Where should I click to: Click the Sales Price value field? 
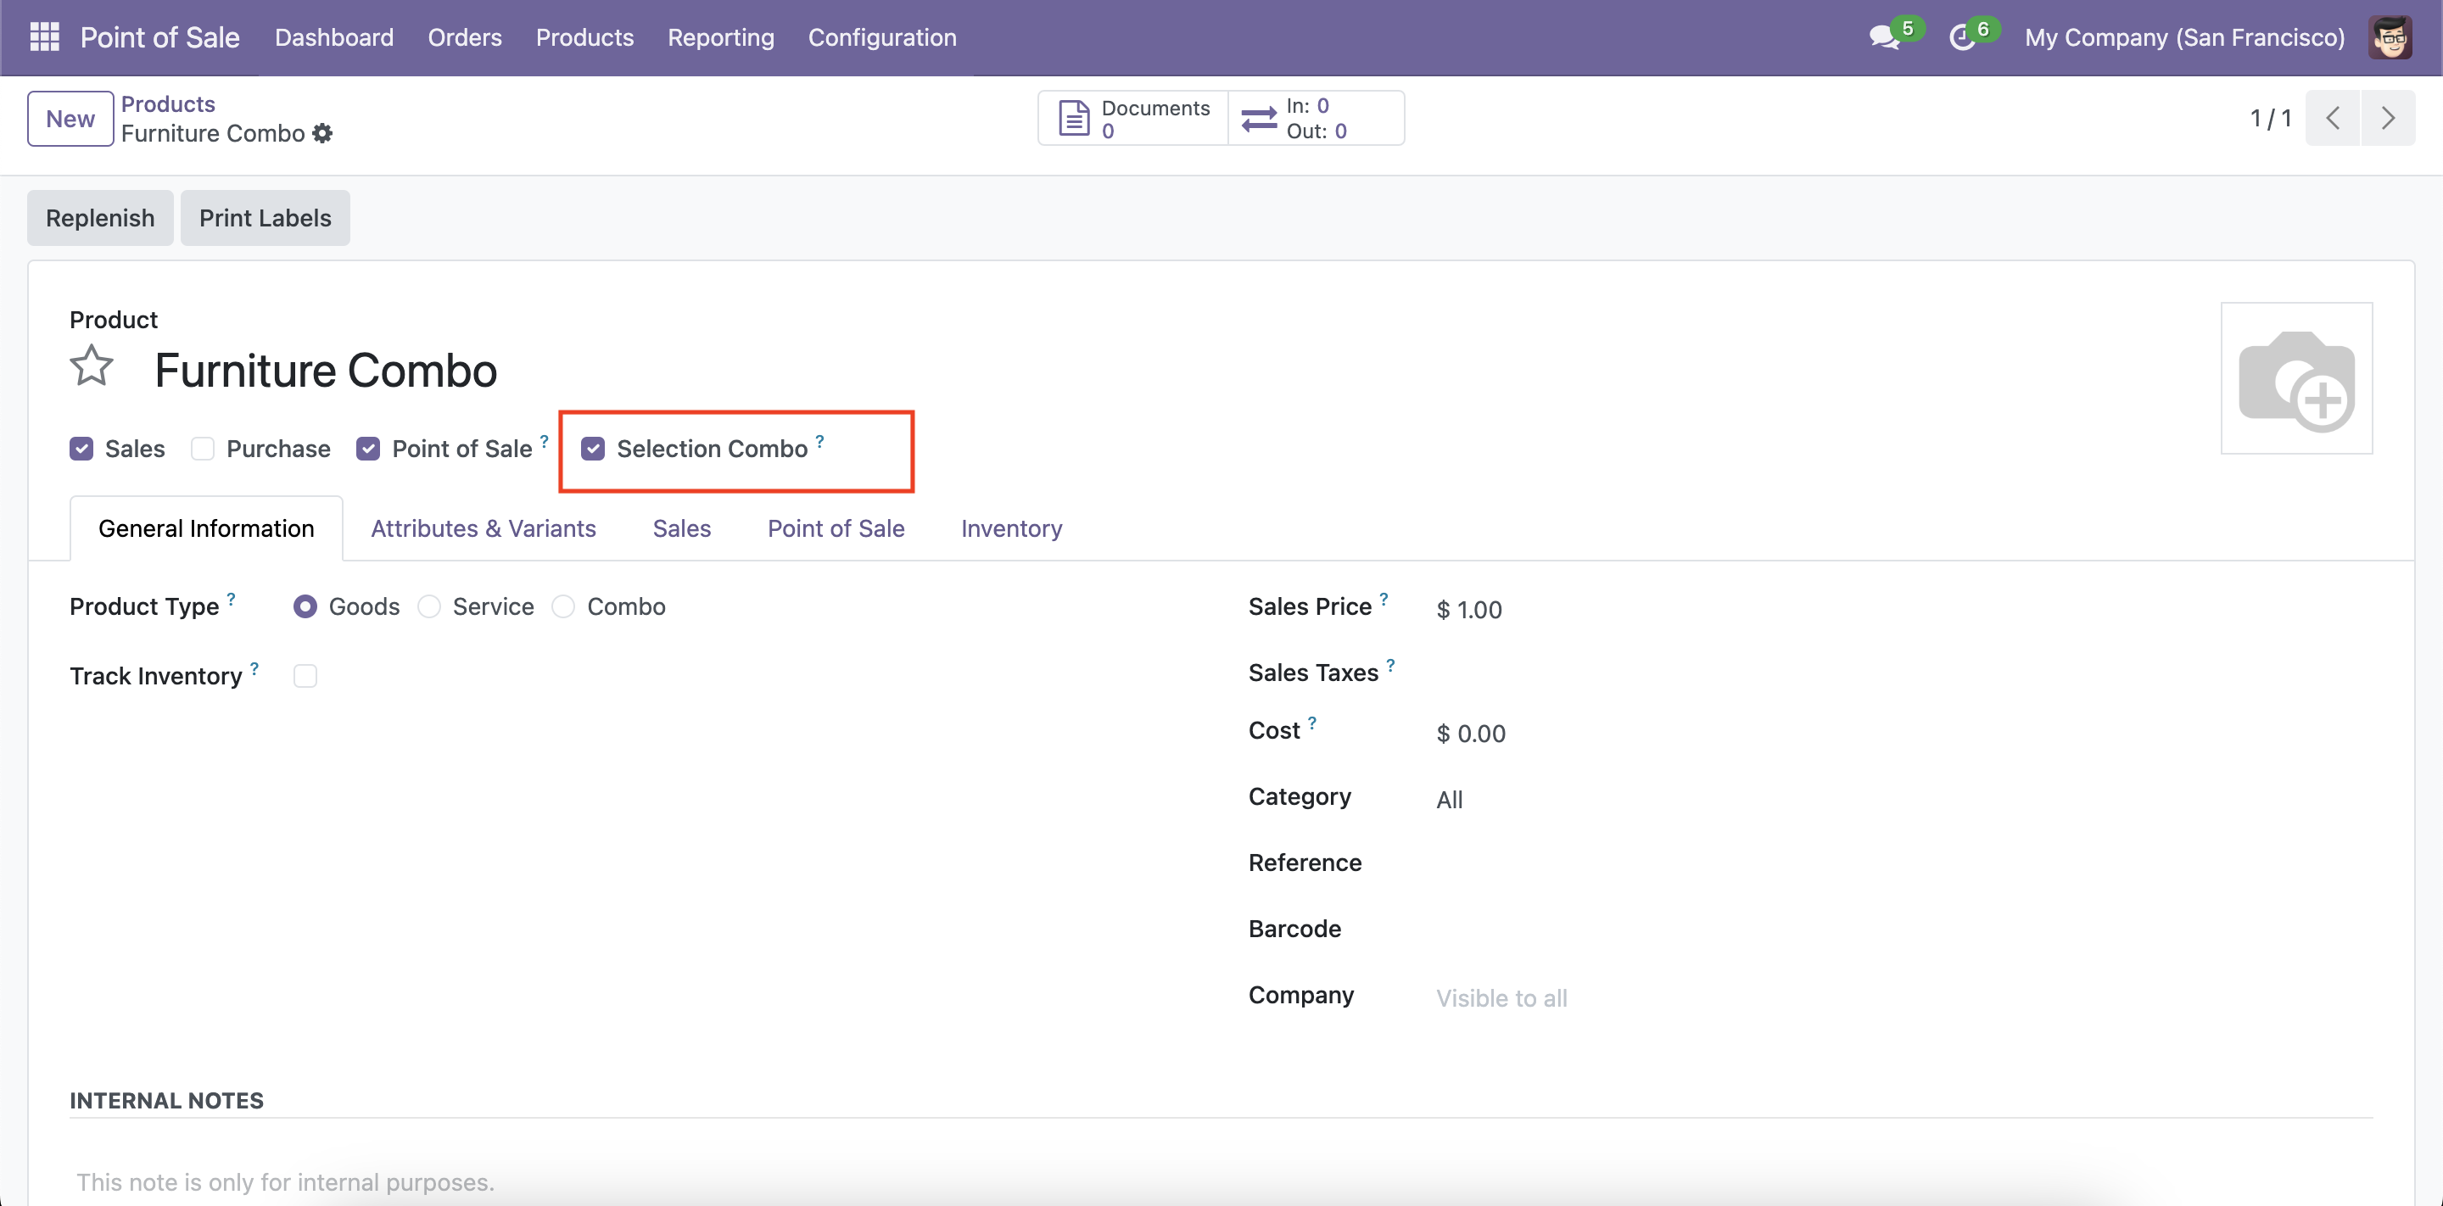1479,610
